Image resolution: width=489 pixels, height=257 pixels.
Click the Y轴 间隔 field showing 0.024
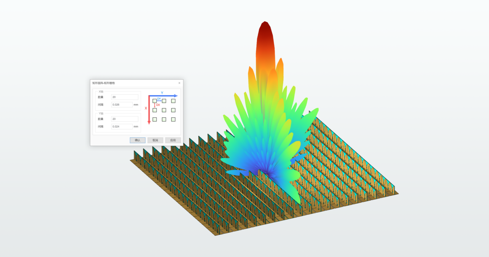coord(122,127)
